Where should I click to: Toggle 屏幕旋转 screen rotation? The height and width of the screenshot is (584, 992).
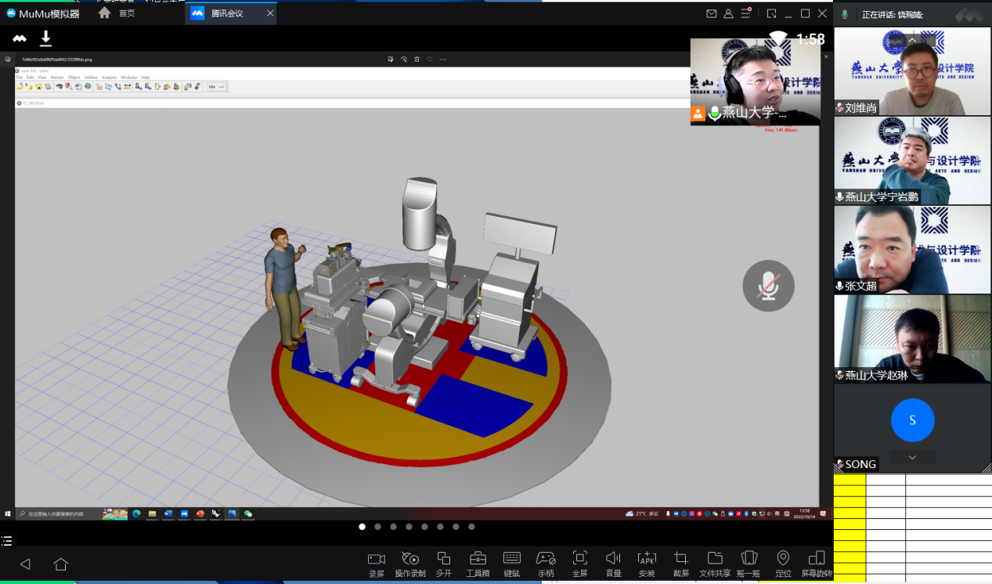pos(817,559)
